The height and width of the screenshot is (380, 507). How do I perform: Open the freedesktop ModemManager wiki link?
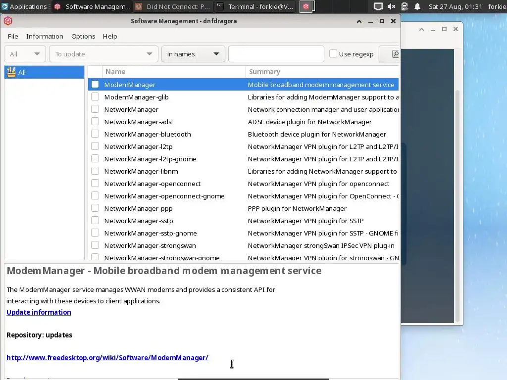click(107, 358)
